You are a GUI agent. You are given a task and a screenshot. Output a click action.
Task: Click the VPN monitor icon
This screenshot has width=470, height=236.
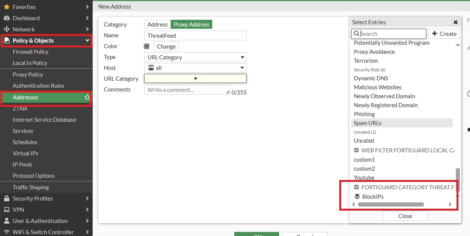6,209
